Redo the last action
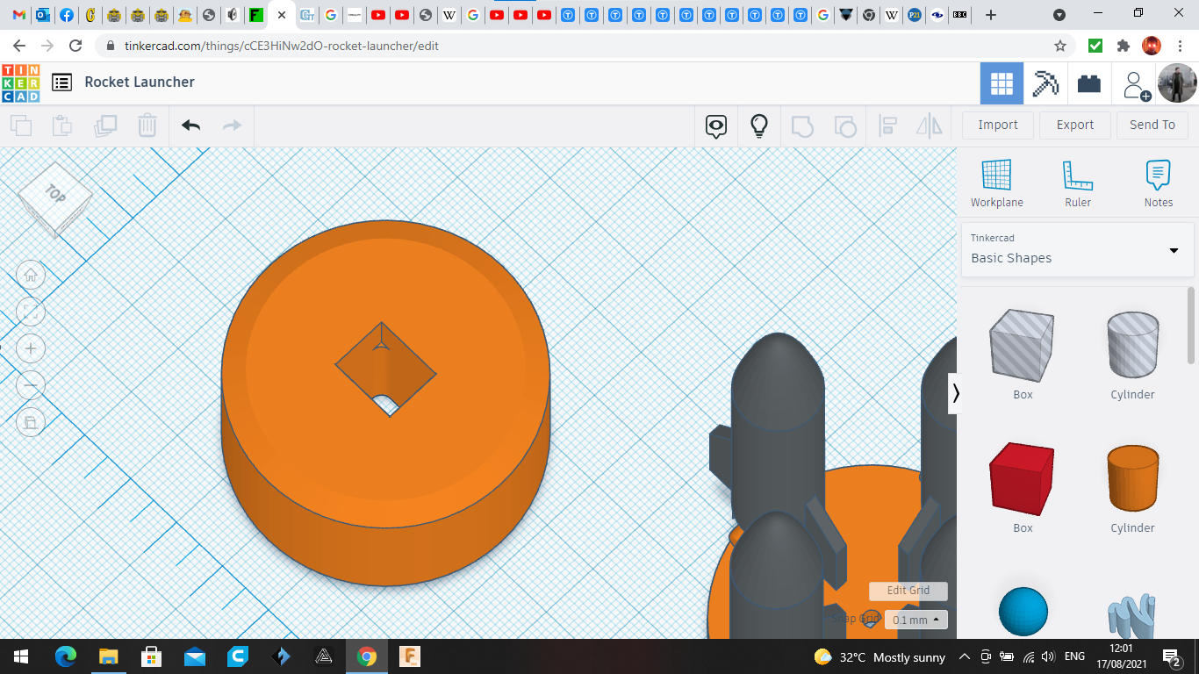 [232, 125]
